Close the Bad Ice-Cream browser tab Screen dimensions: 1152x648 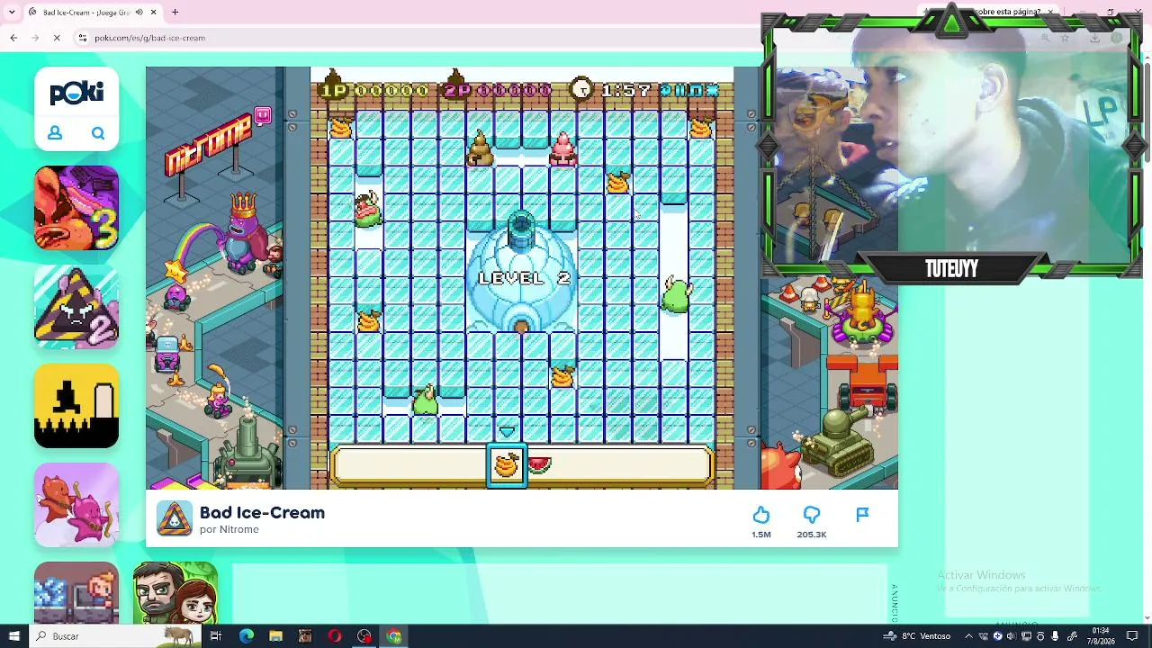click(x=153, y=12)
